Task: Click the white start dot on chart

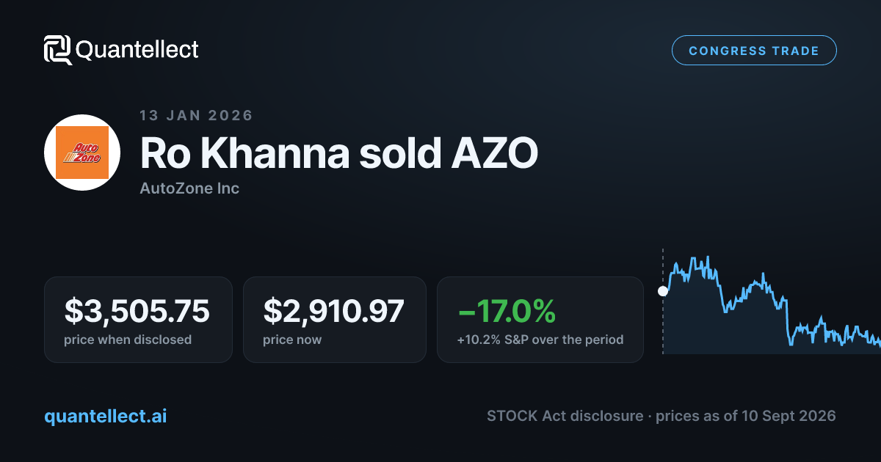Action: pyautogui.click(x=663, y=291)
